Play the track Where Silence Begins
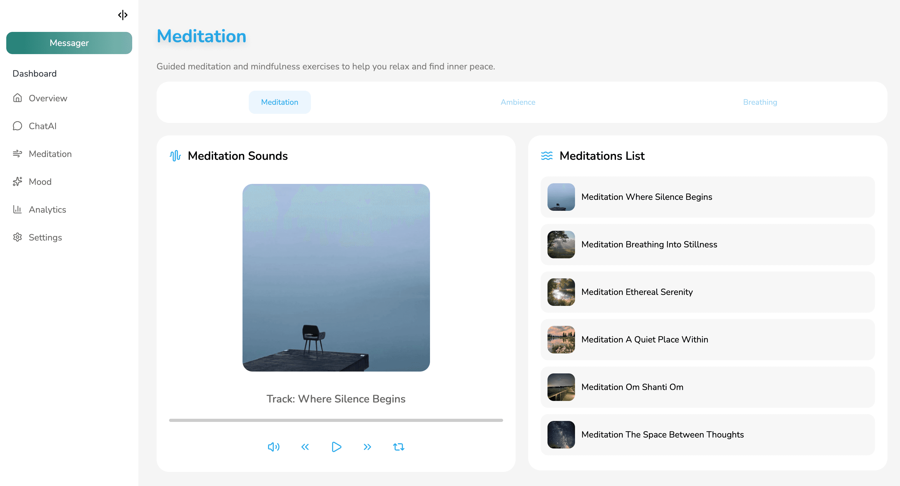 (336, 447)
